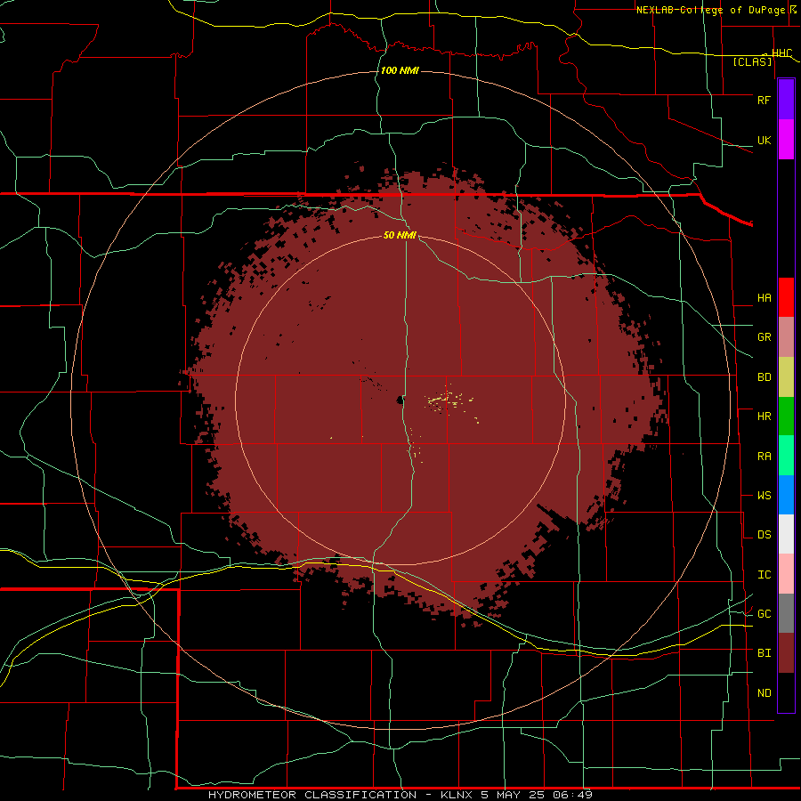Viewport: 801px width, 801px height.
Task: Select the GR pink legend swatch
Action: 786,337
